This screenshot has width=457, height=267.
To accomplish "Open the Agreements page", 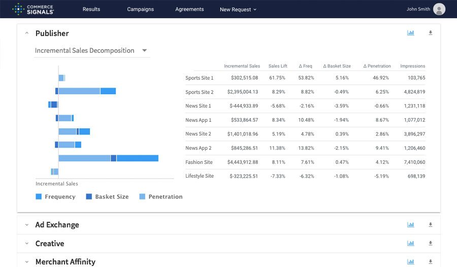I will (189, 9).
